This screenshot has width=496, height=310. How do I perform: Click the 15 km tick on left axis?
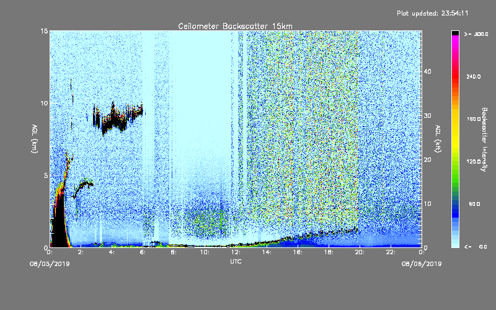click(44, 31)
